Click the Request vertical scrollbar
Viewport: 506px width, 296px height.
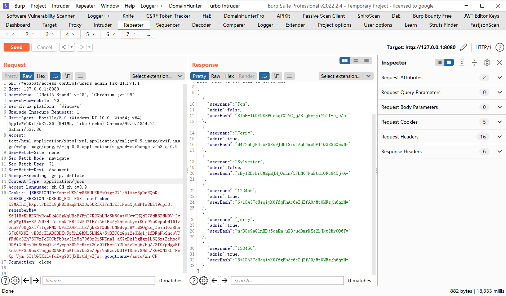click(185, 178)
